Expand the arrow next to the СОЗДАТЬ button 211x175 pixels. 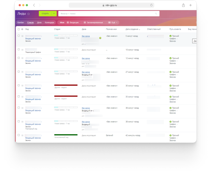click(x=54, y=14)
